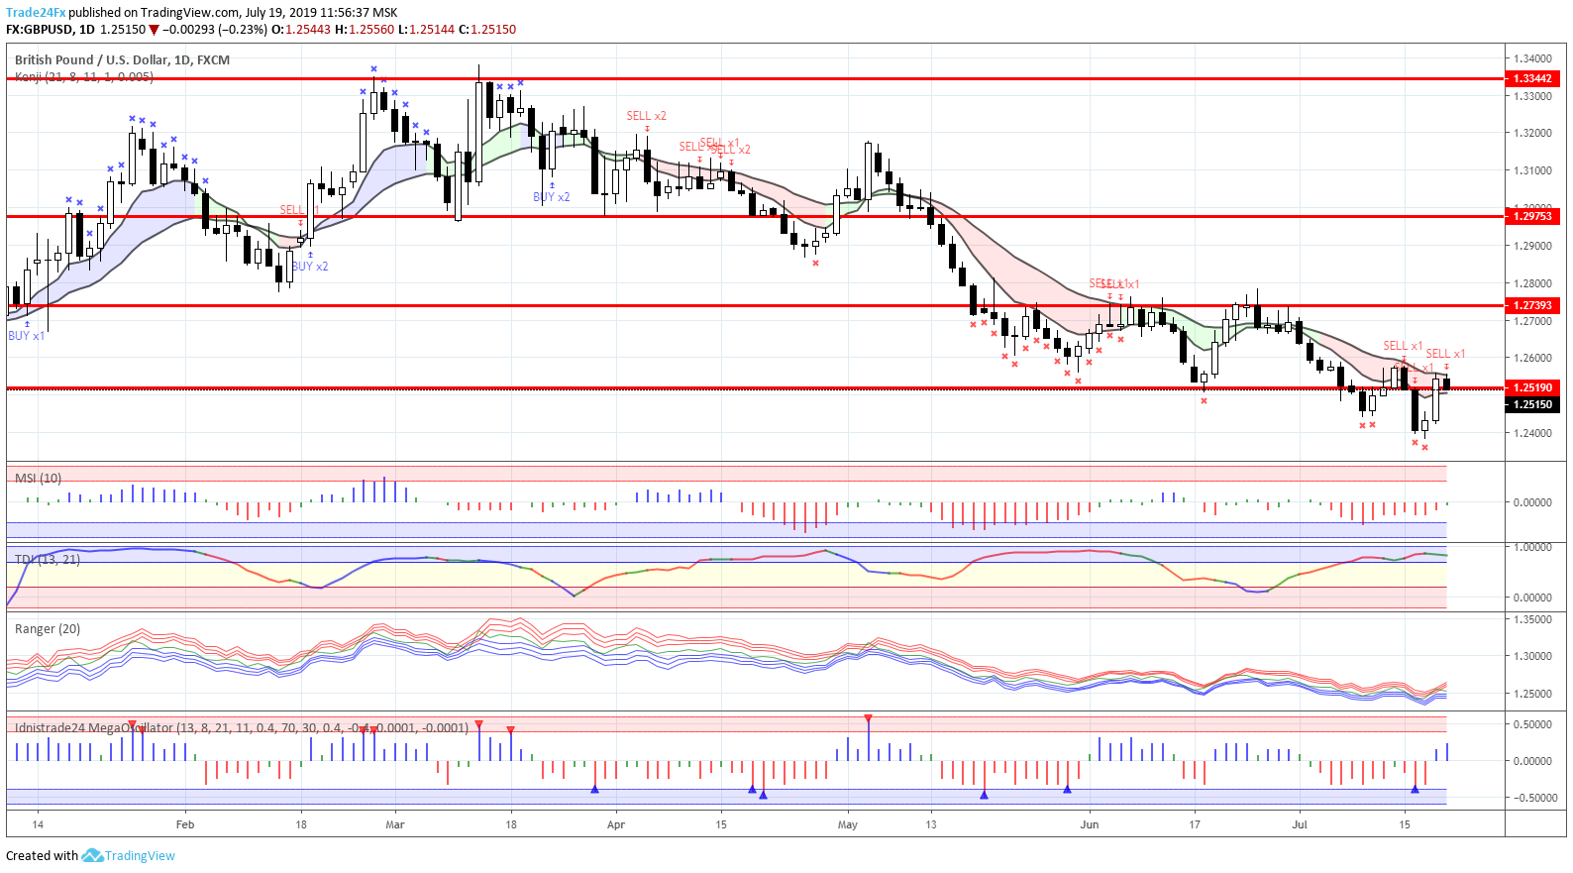Click the Apr date label on time axis
Image resolution: width=1573 pixels, height=873 pixels.
(616, 824)
